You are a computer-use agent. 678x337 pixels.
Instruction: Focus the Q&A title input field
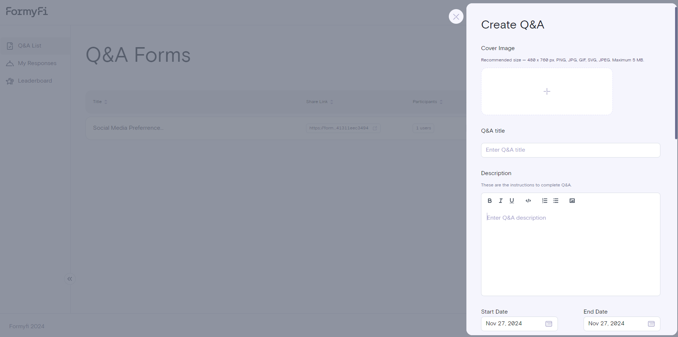570,150
